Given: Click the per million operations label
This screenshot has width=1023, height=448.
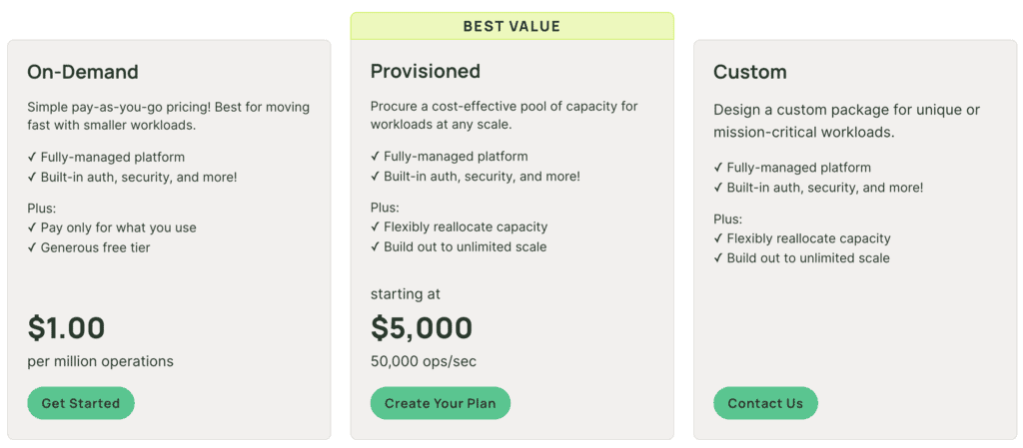Looking at the screenshot, I should (x=101, y=361).
